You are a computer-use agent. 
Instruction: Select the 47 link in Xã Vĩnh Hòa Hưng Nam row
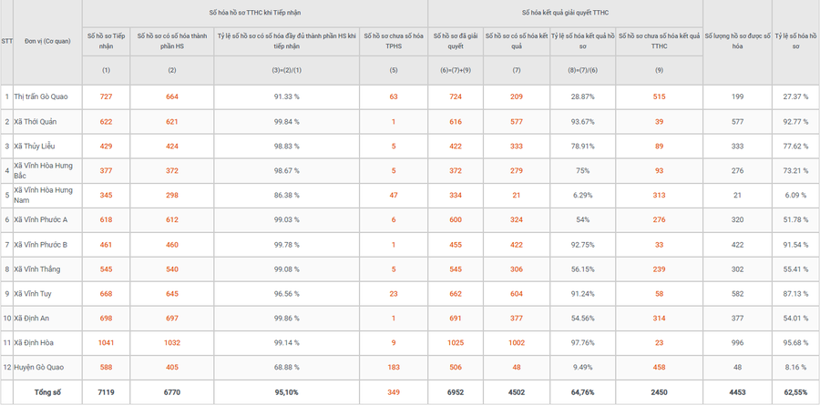click(x=393, y=195)
